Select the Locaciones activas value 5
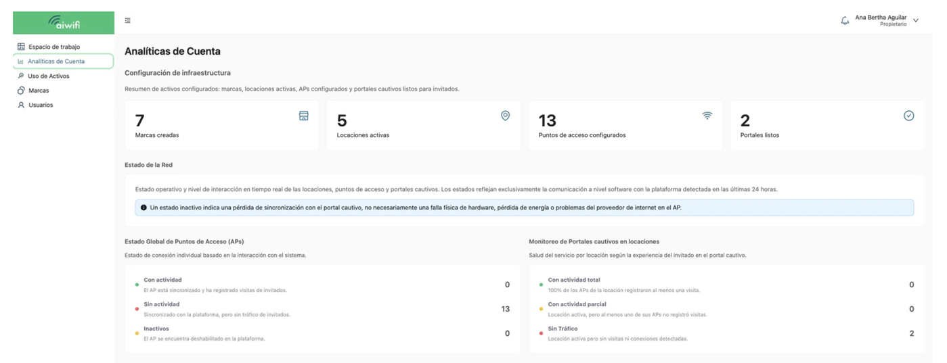The height and width of the screenshot is (363, 947). [342, 120]
